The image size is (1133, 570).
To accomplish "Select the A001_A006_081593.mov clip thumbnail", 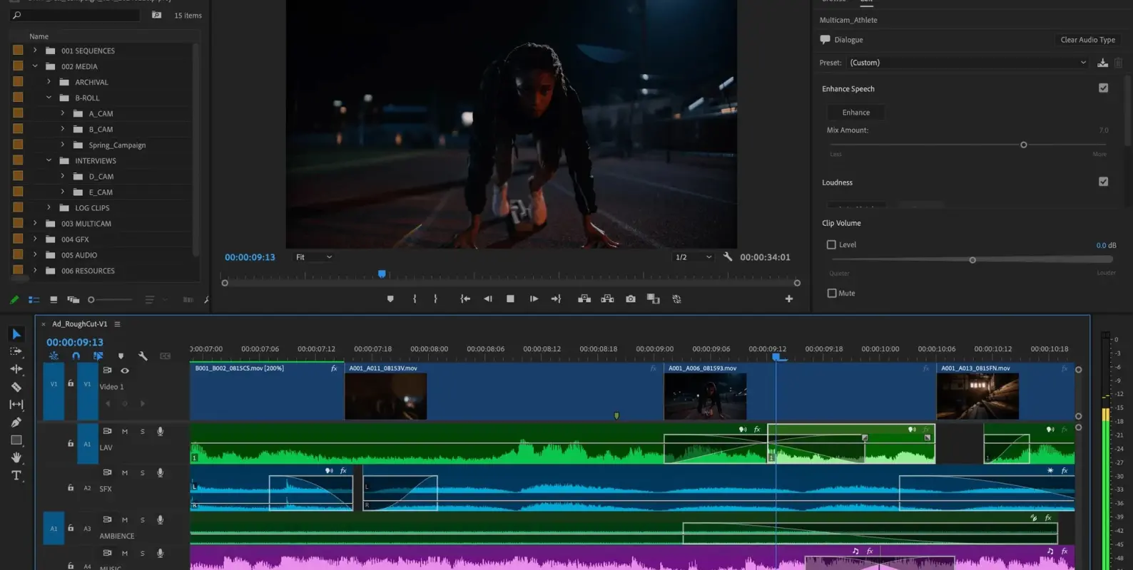I will [x=705, y=396].
